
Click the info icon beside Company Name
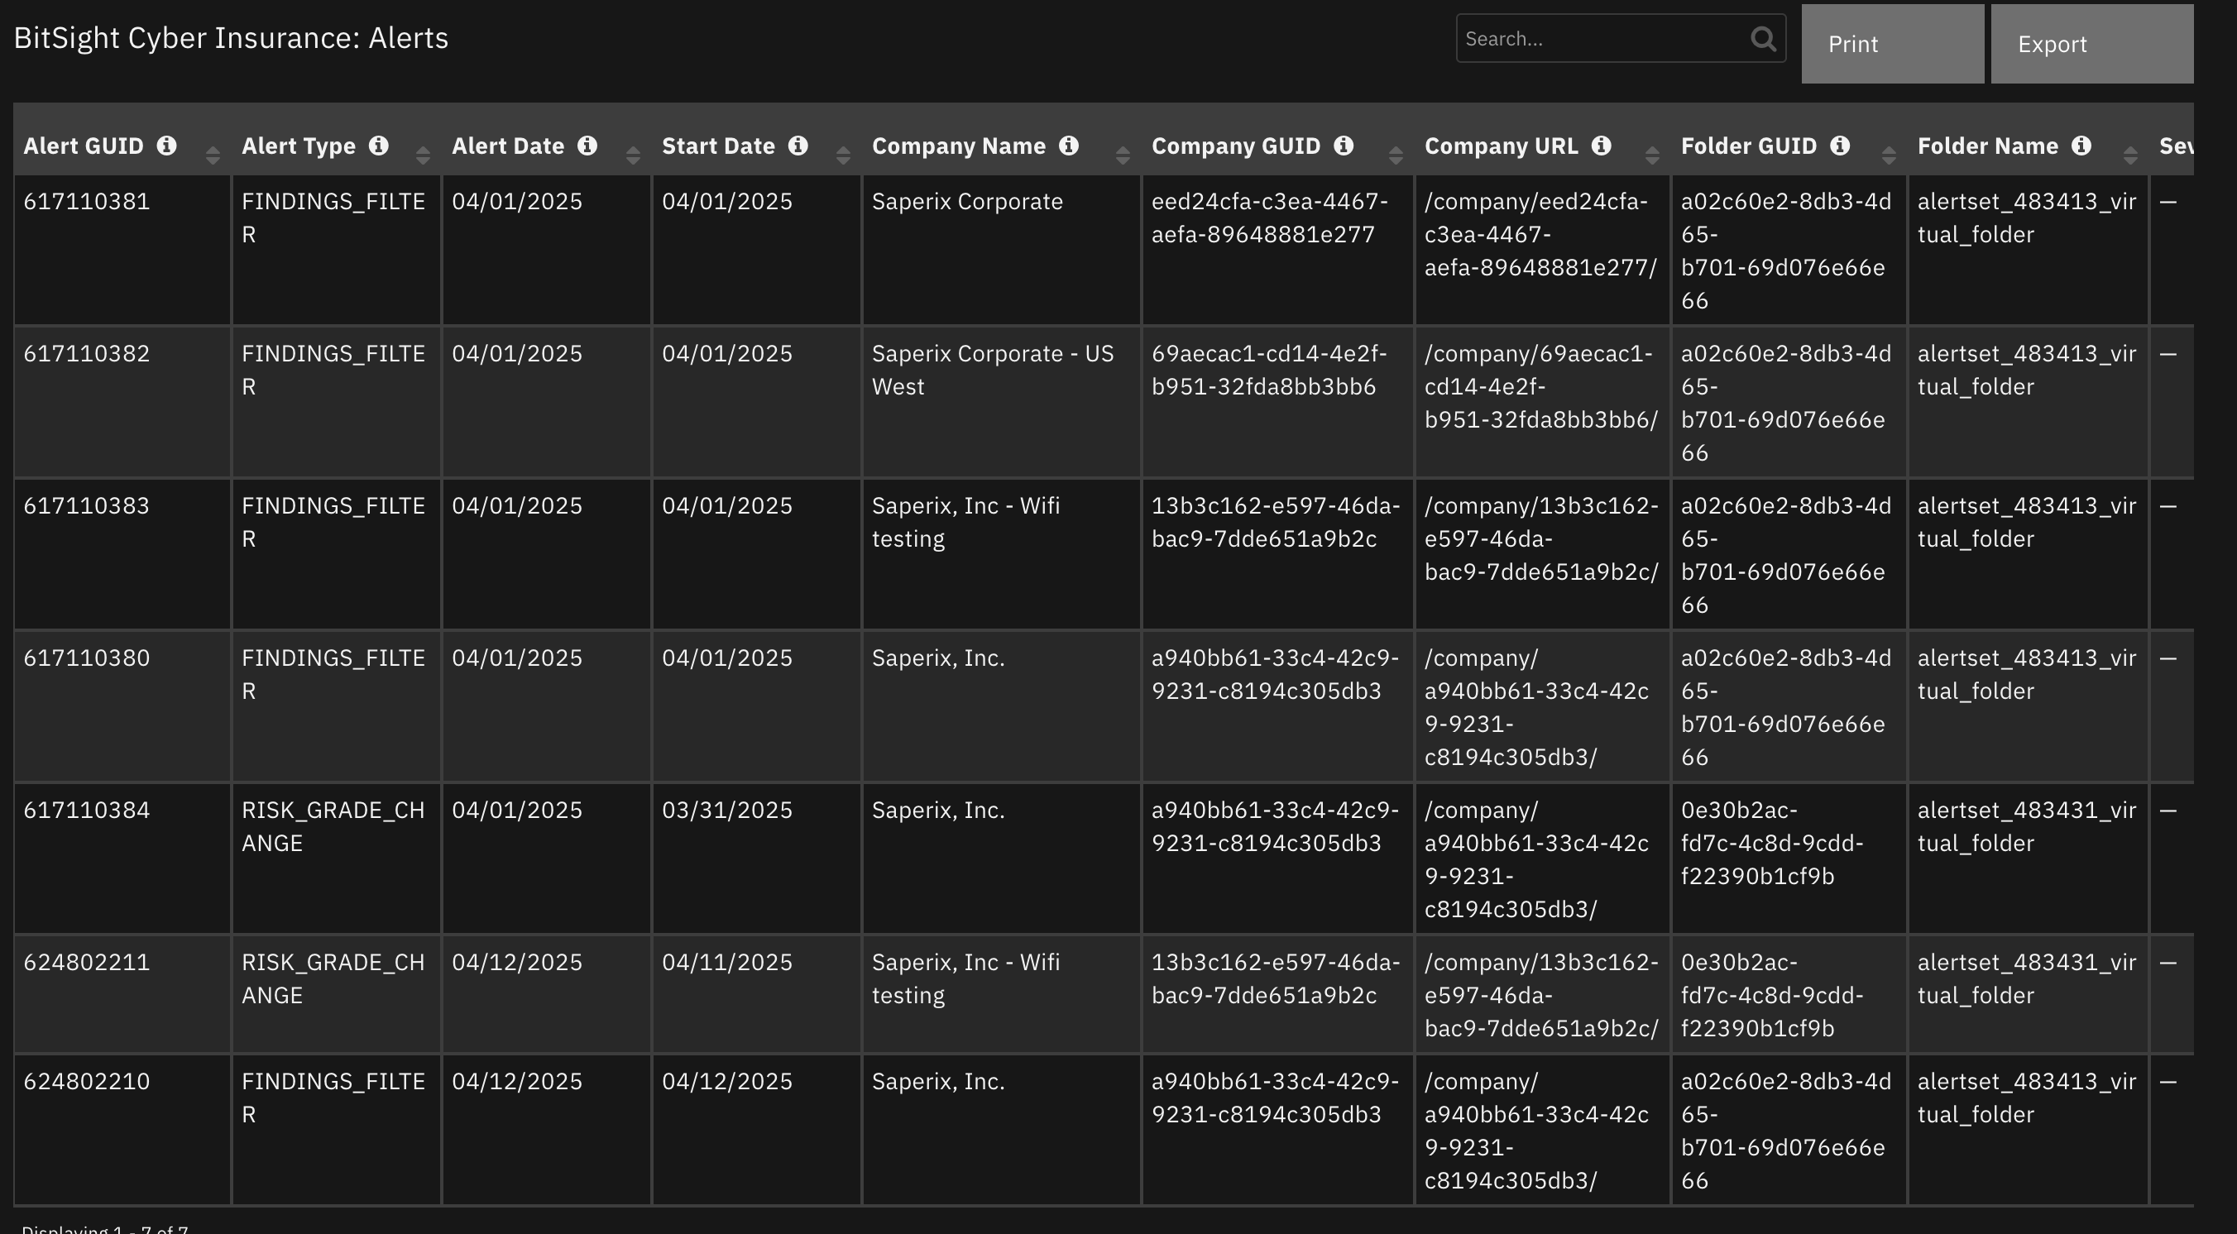pos(1069,146)
